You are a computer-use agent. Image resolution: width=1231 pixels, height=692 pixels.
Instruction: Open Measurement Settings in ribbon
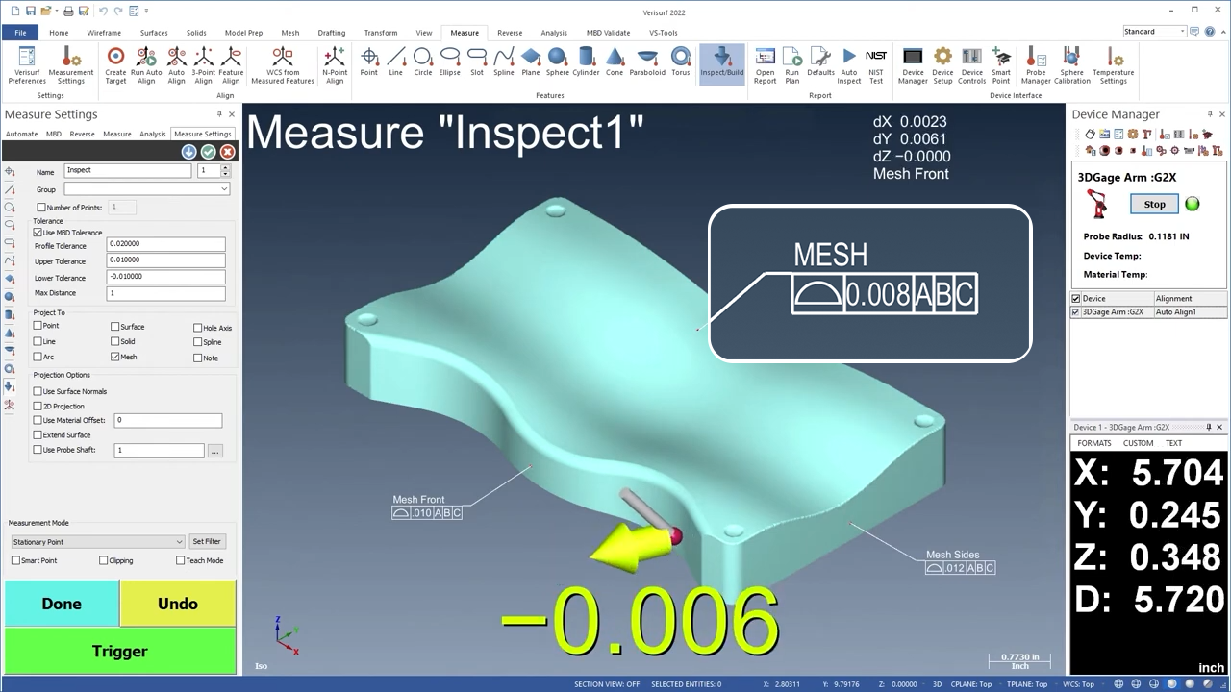point(71,65)
